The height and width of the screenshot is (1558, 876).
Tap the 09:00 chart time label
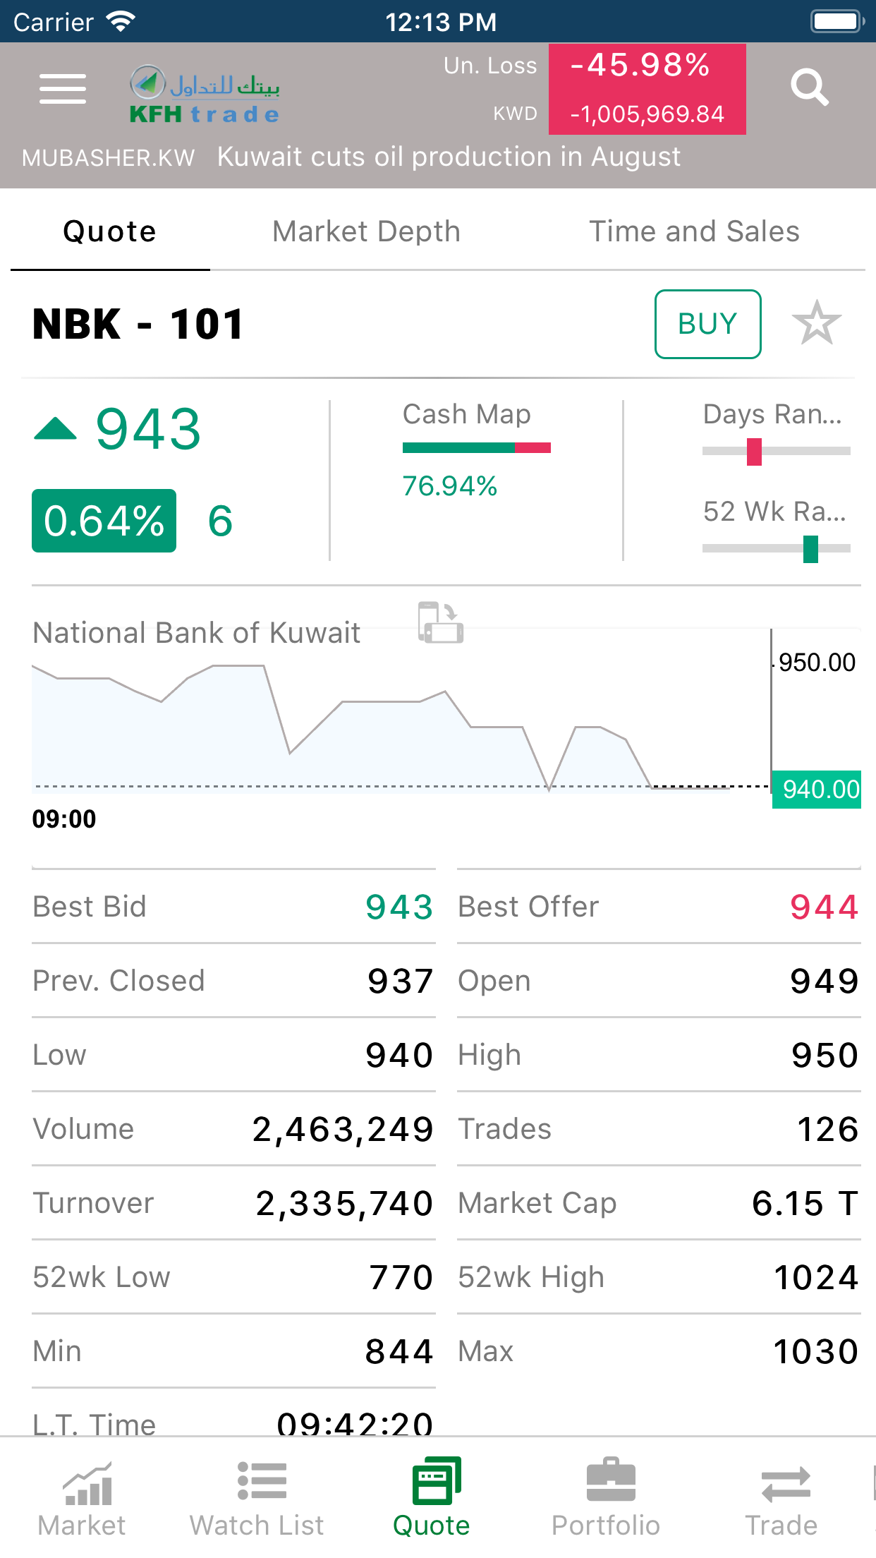(64, 819)
